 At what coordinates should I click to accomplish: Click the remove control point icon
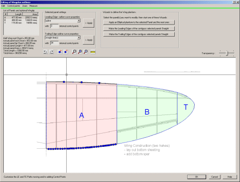(66, 52)
